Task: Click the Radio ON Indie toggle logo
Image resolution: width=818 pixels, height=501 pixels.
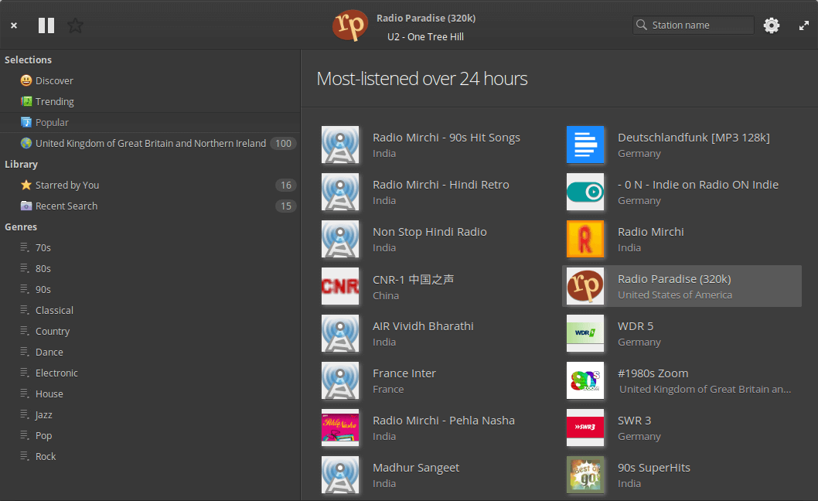Action: point(585,192)
